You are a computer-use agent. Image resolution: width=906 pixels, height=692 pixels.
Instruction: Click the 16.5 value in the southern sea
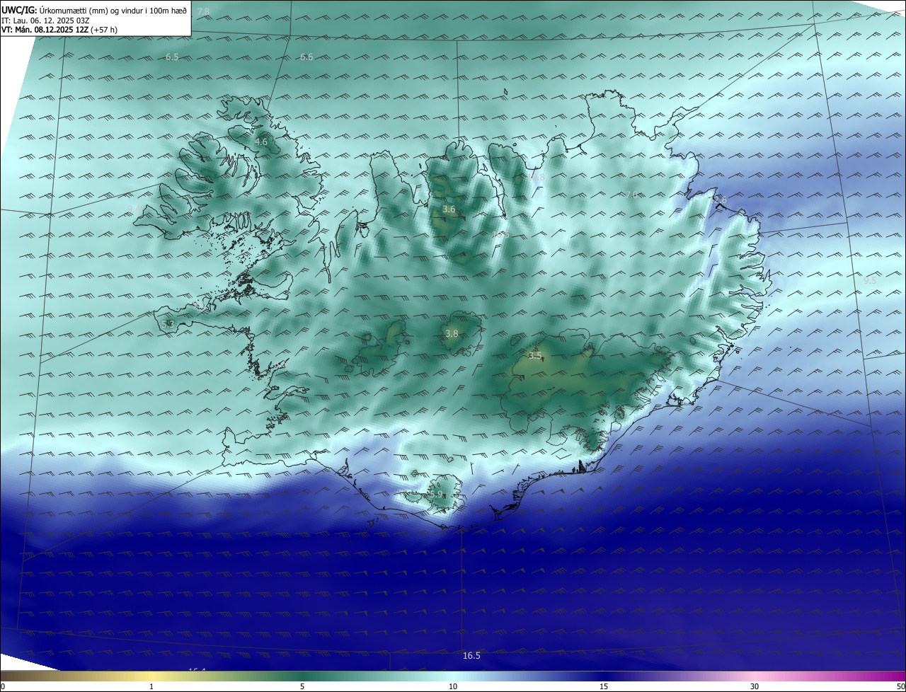pos(471,656)
